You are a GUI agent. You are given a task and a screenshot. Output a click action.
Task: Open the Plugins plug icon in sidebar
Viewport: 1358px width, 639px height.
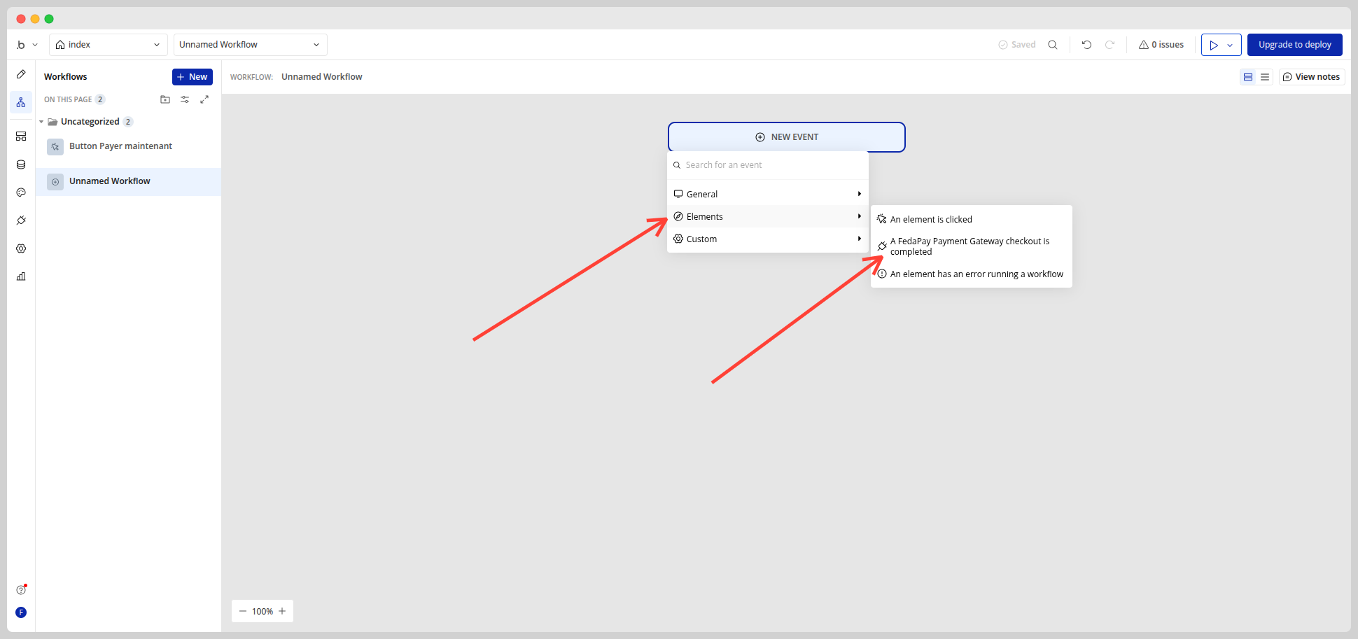(x=21, y=220)
